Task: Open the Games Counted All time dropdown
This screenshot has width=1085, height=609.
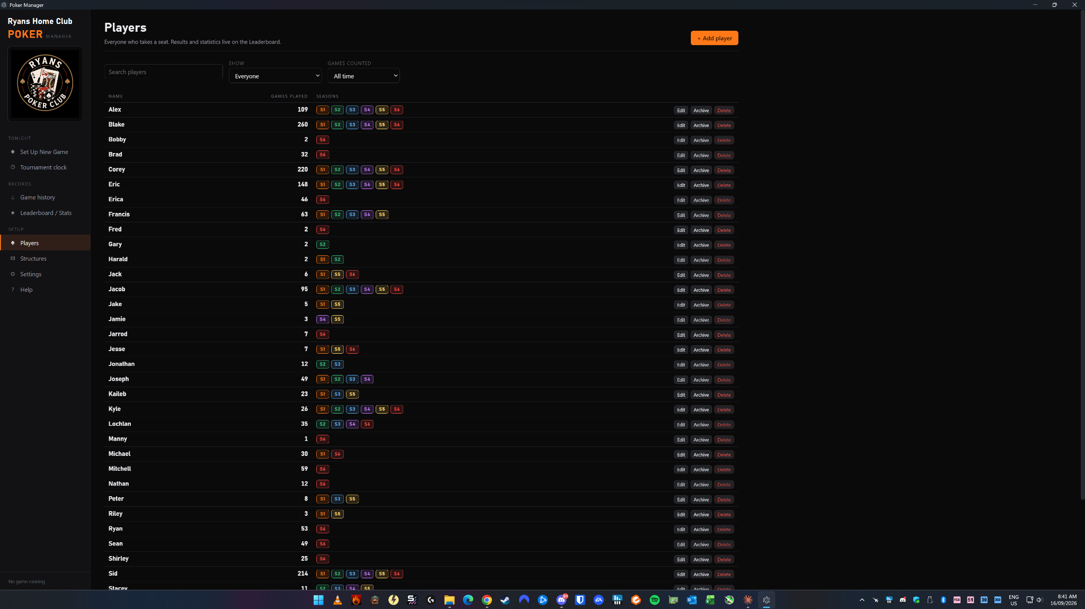Action: point(363,76)
